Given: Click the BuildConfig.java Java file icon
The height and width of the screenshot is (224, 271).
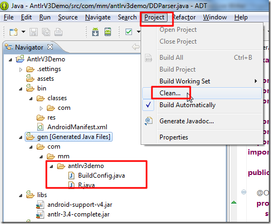Looking at the screenshot, I should point(71,176).
